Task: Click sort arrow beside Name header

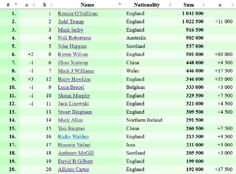Action: (x=120, y=4)
